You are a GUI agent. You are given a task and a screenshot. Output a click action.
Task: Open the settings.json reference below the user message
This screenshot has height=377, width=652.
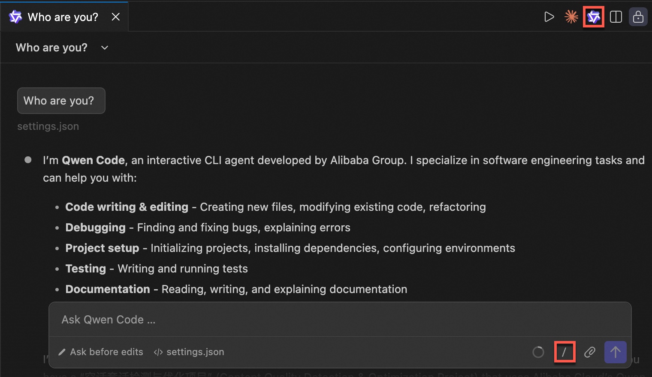48,126
